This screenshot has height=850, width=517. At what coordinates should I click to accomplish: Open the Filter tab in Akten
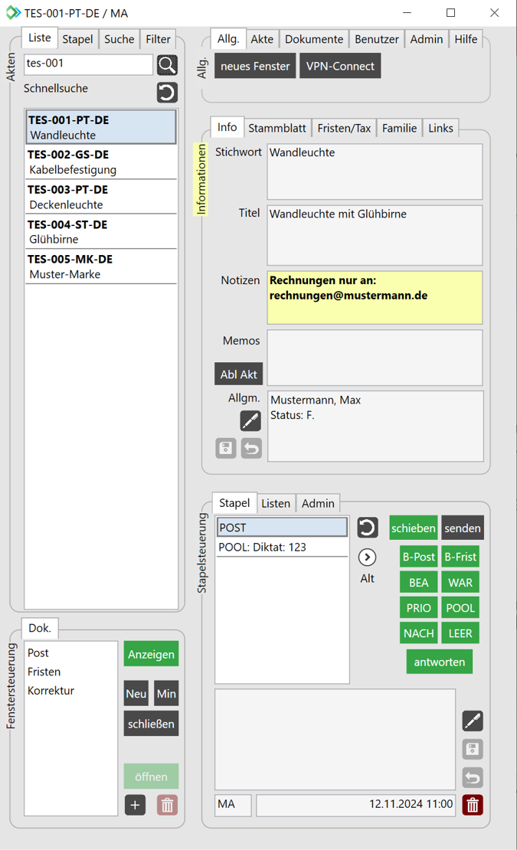tap(159, 39)
